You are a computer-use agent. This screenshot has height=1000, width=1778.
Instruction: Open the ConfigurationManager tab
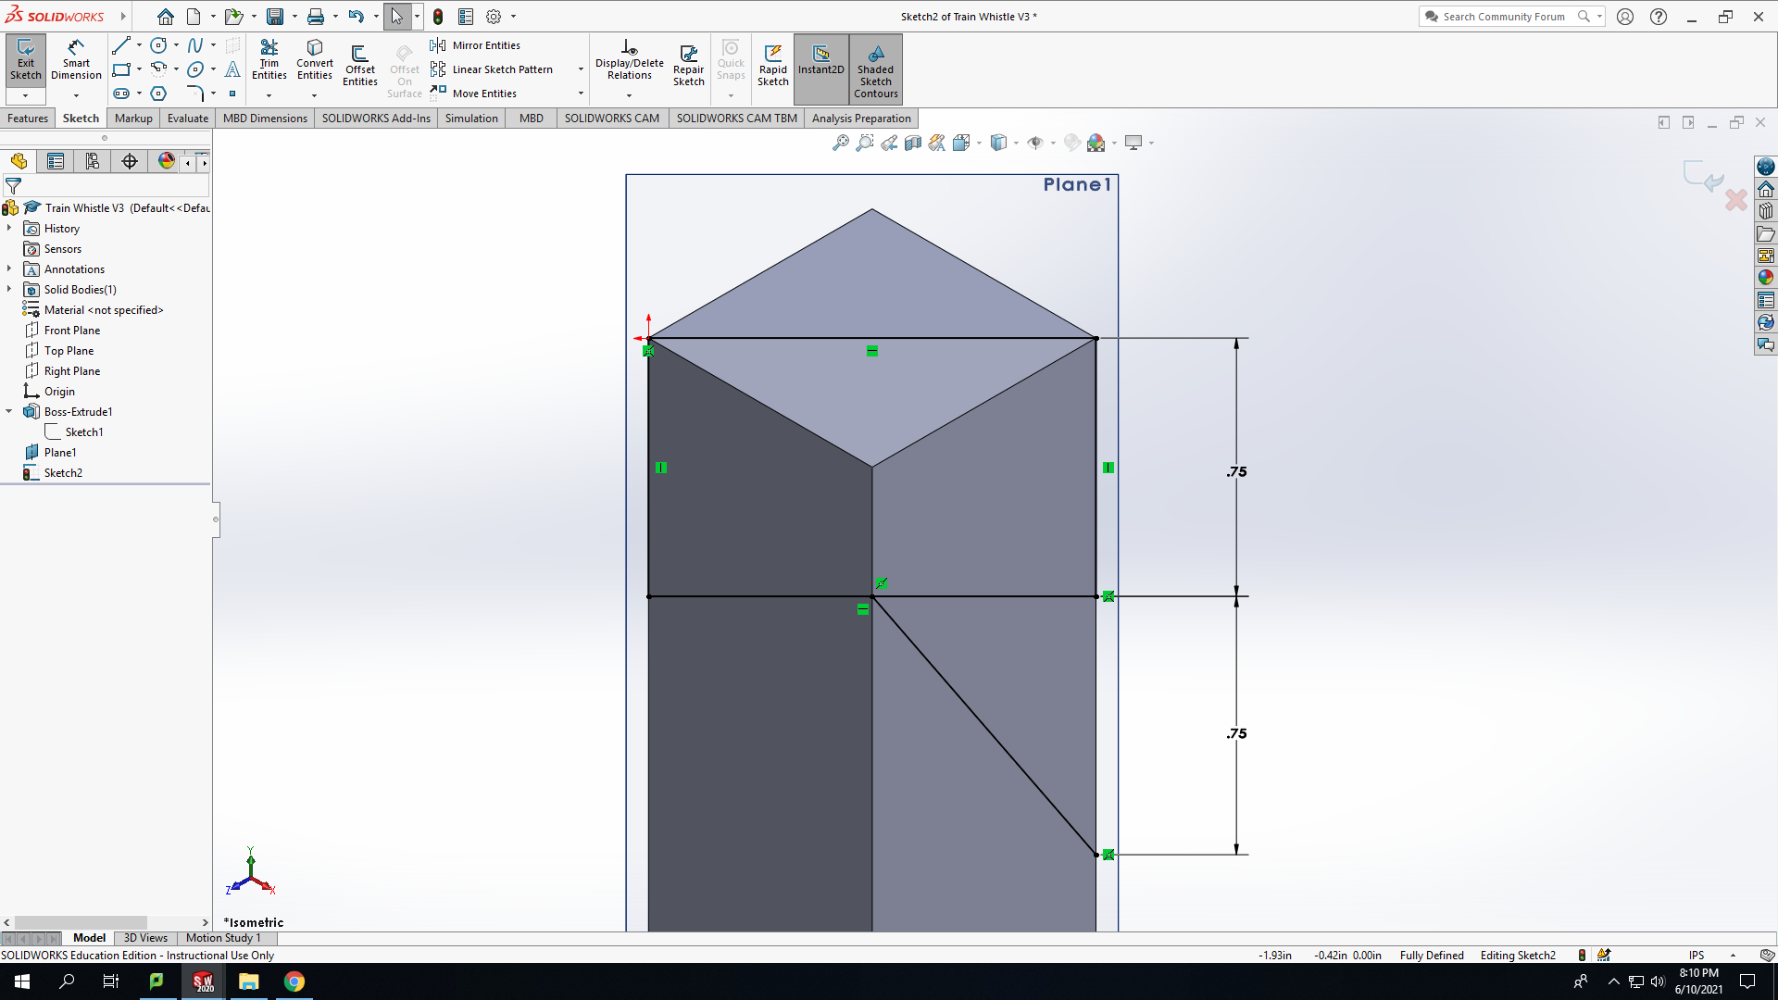(93, 161)
